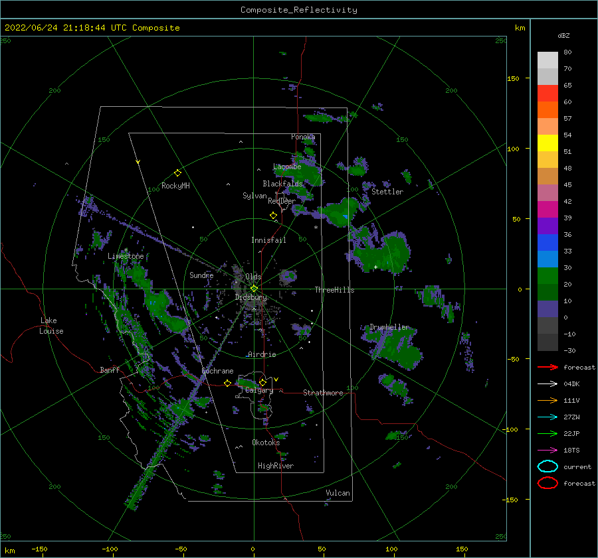The width and height of the screenshot is (598, 558).
Task: Click the RockyMH label
Action: click(x=175, y=186)
